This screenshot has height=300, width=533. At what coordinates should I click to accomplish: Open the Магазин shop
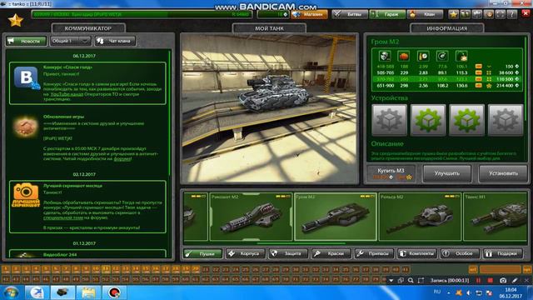310,14
